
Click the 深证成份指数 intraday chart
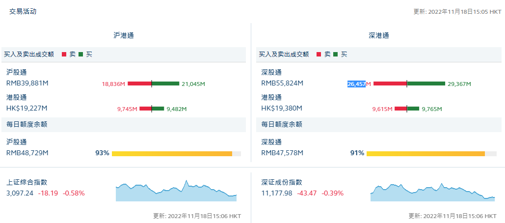(x=432, y=192)
